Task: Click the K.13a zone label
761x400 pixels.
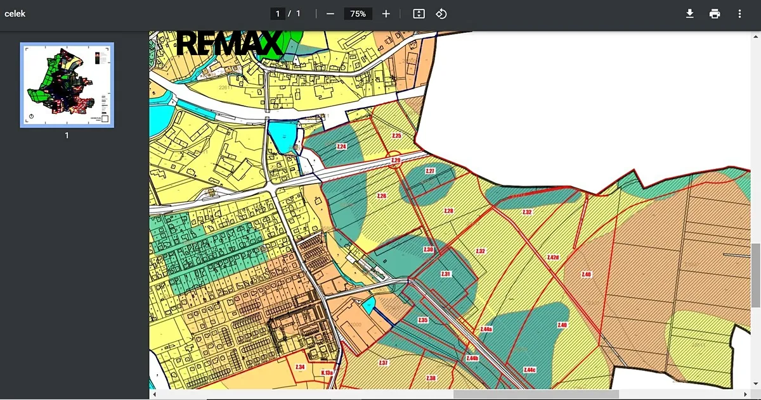Action: click(x=327, y=373)
